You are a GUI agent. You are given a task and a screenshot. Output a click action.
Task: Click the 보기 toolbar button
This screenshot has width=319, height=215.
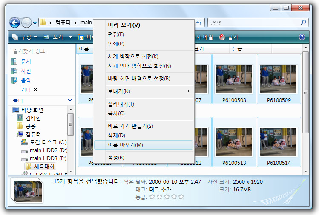pyautogui.click(x=54, y=37)
